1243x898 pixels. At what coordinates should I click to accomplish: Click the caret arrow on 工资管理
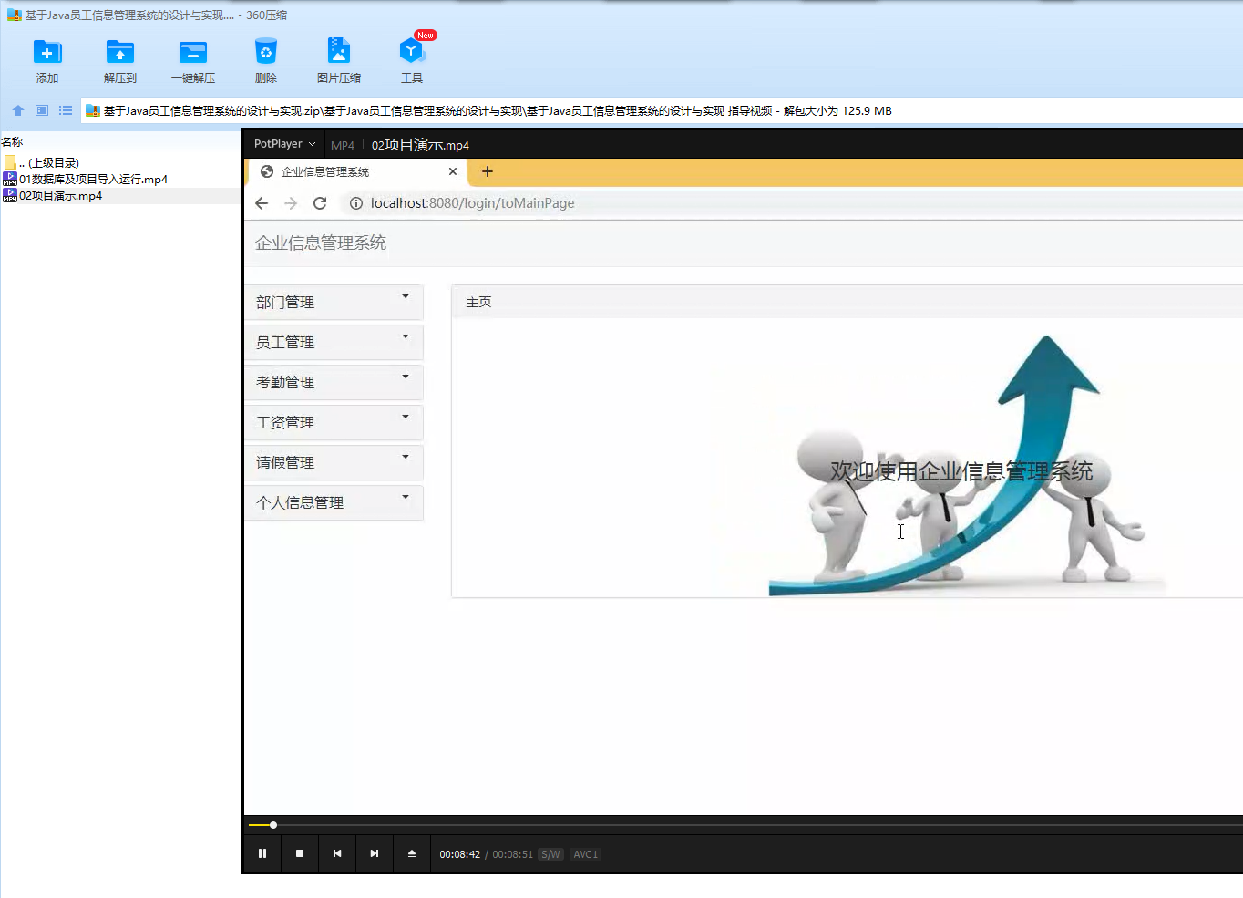(x=406, y=417)
